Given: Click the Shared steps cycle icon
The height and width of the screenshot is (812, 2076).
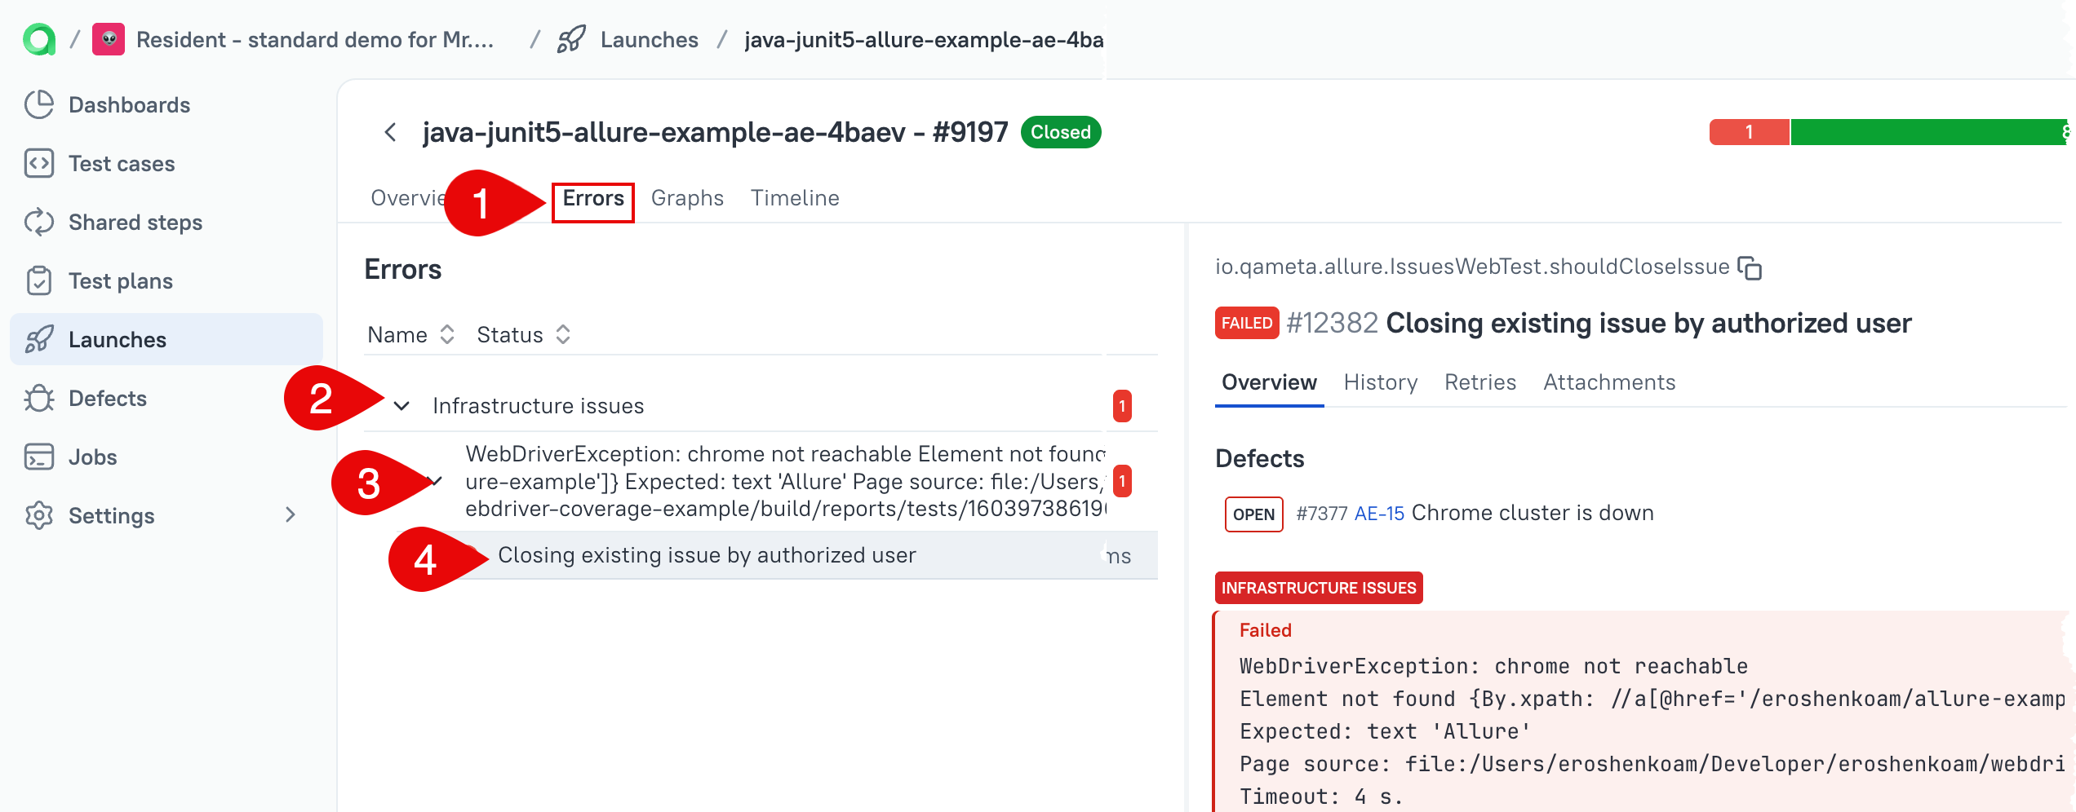Looking at the screenshot, I should coord(39,222).
